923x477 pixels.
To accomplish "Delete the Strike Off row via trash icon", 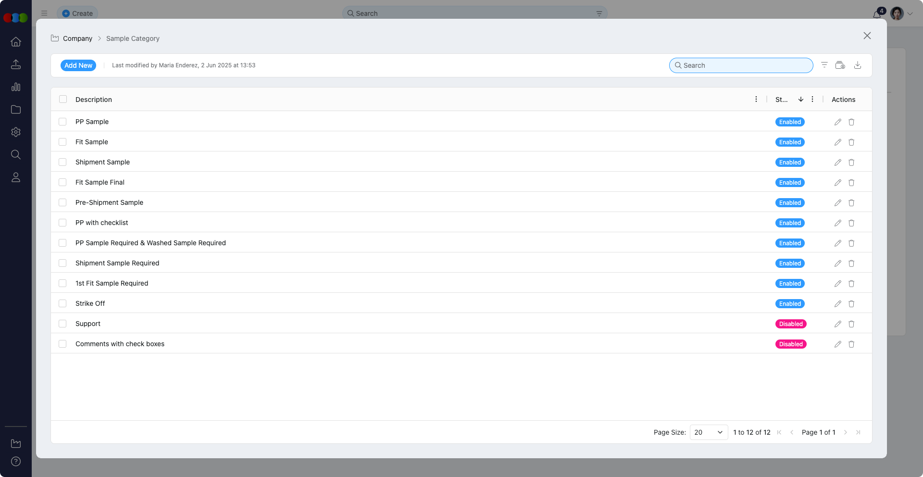I will click(851, 304).
